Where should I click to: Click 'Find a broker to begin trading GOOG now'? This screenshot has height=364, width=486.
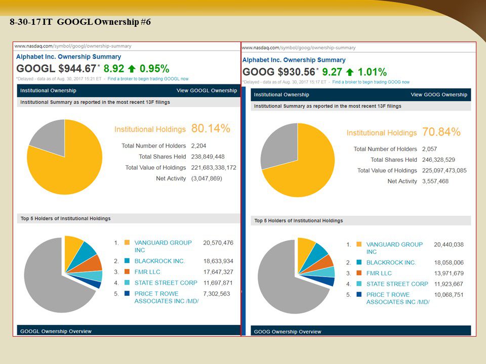click(371, 82)
